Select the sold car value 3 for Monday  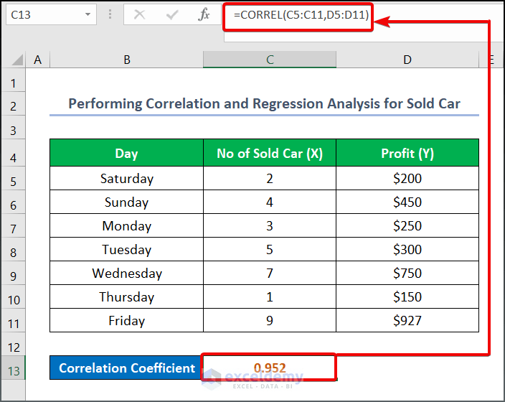(270, 225)
